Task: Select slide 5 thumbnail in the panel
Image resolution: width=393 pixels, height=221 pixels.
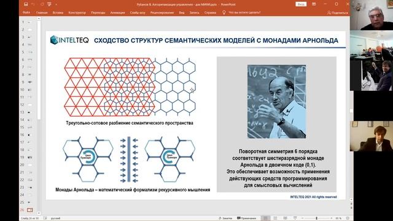Action: (30, 52)
